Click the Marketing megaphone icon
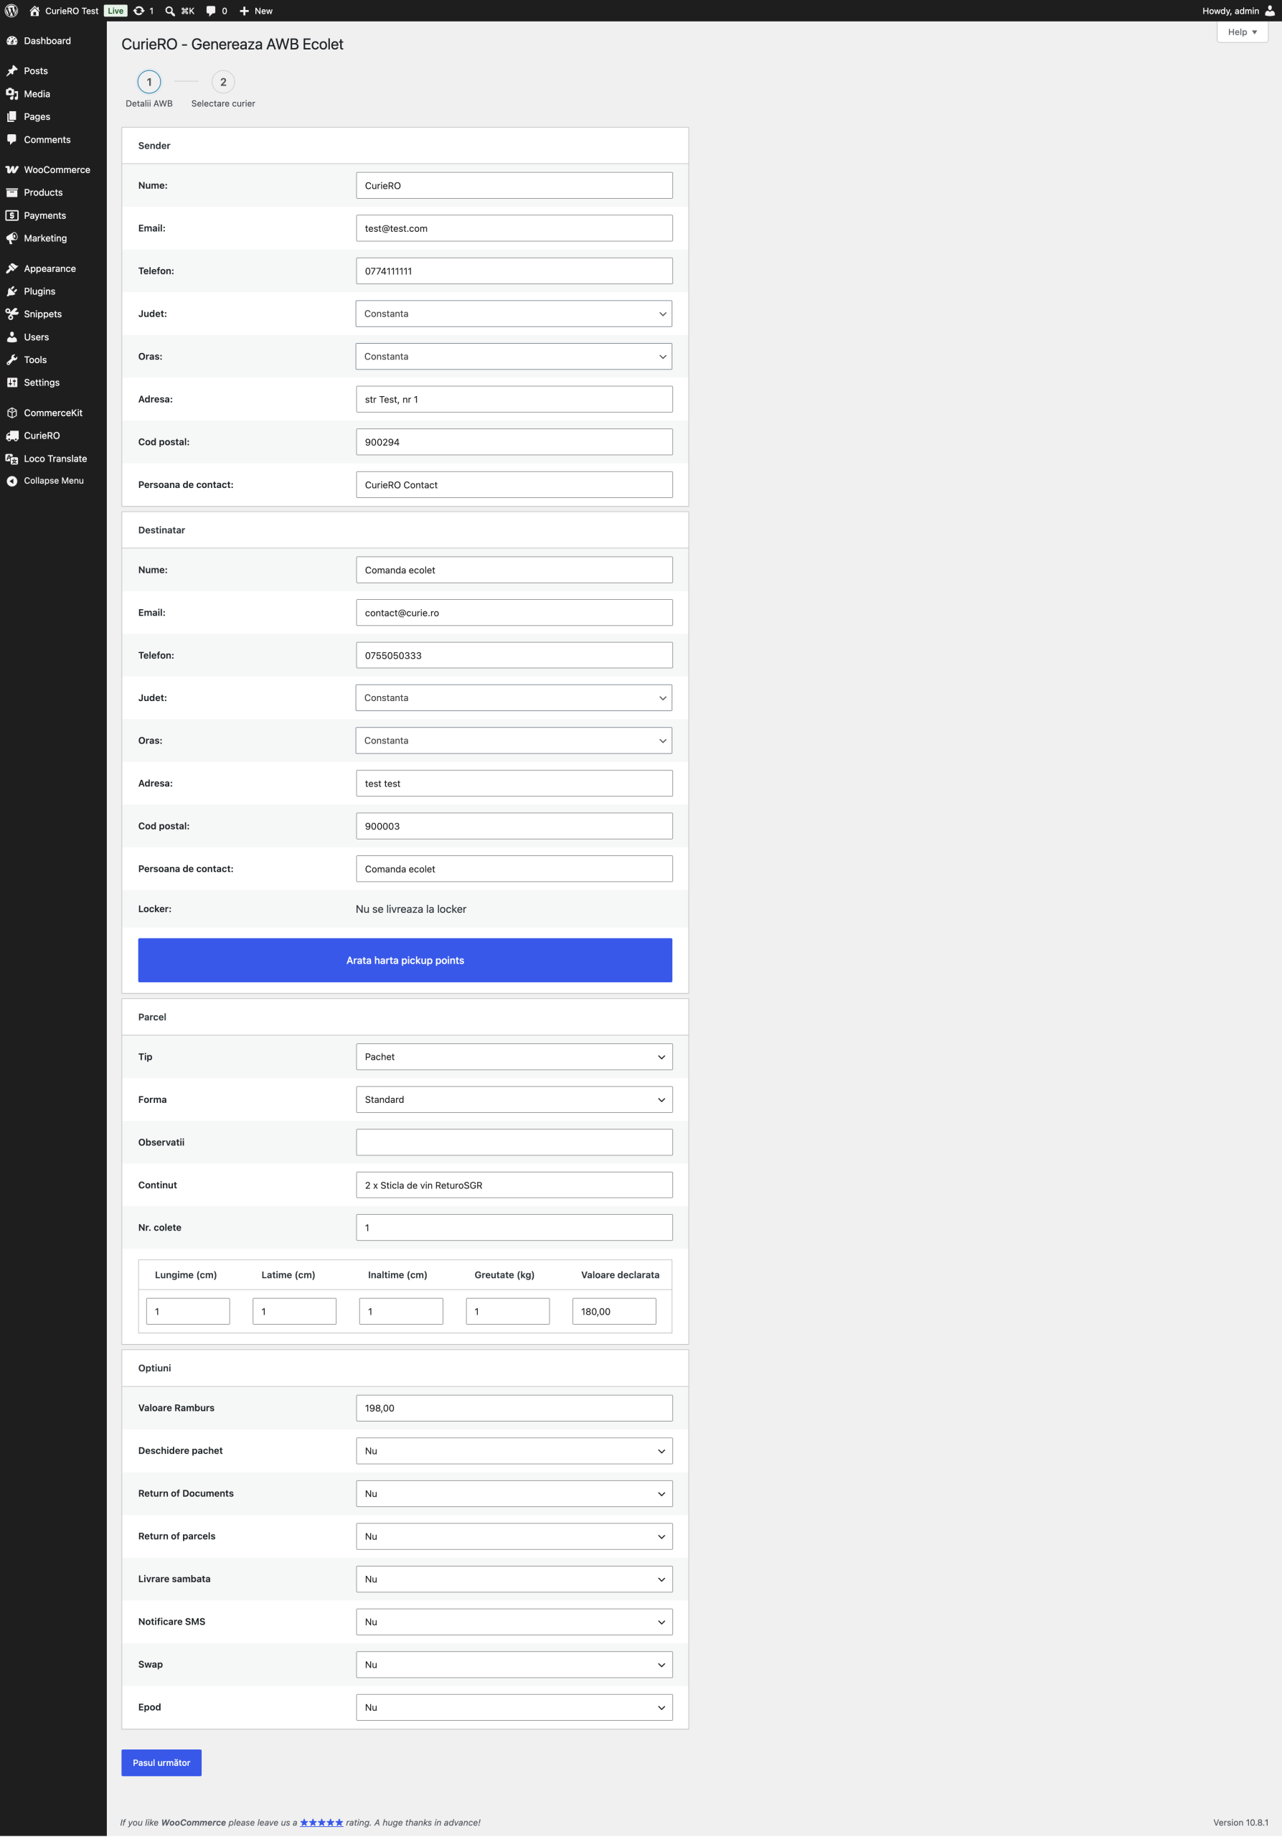 click(12, 238)
